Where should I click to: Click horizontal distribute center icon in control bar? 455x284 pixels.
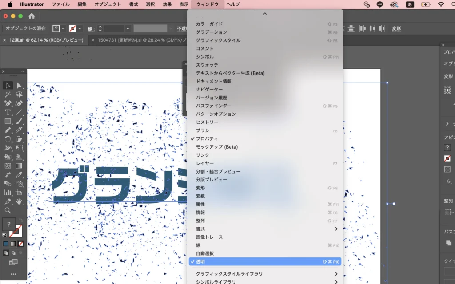[372, 28]
